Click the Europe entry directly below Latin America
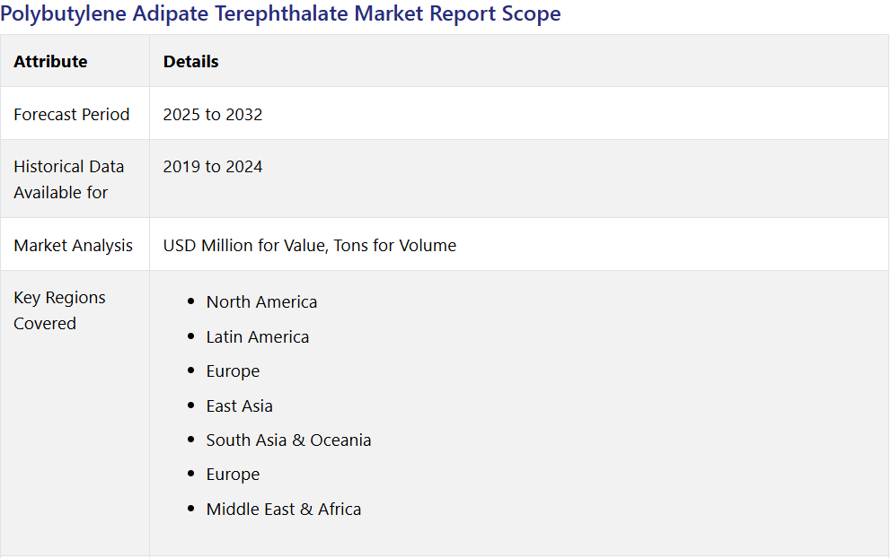The image size is (891, 558). pos(233,371)
